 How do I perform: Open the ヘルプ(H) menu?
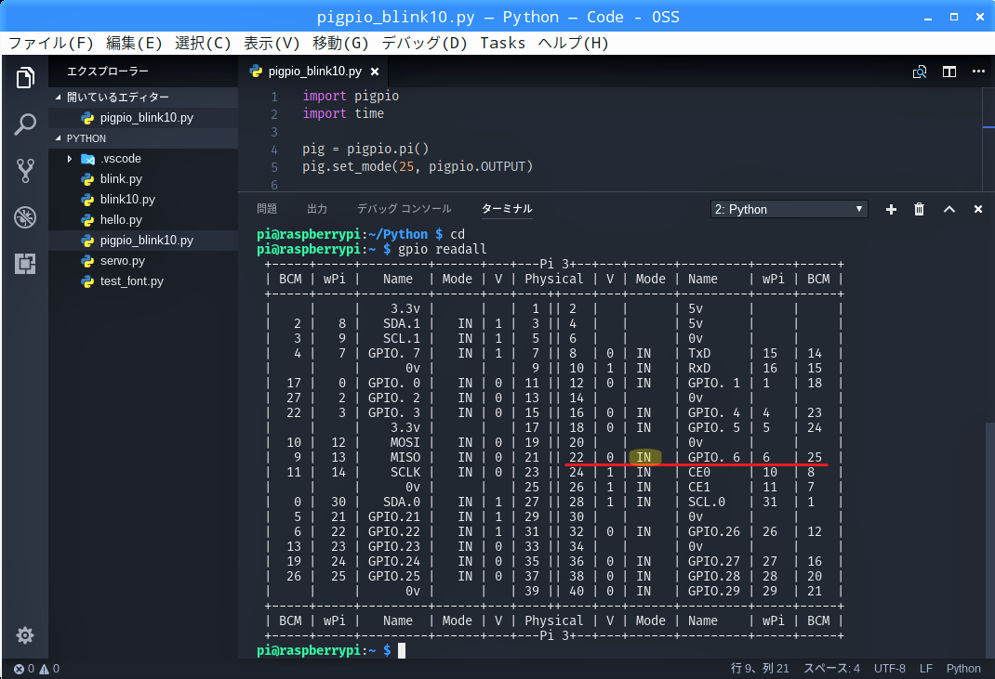(573, 43)
